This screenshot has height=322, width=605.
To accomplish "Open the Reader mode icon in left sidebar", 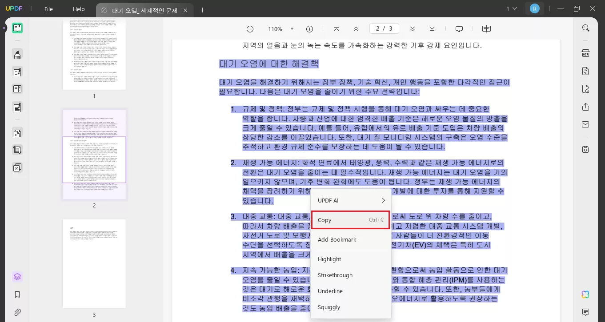I will pos(17,28).
